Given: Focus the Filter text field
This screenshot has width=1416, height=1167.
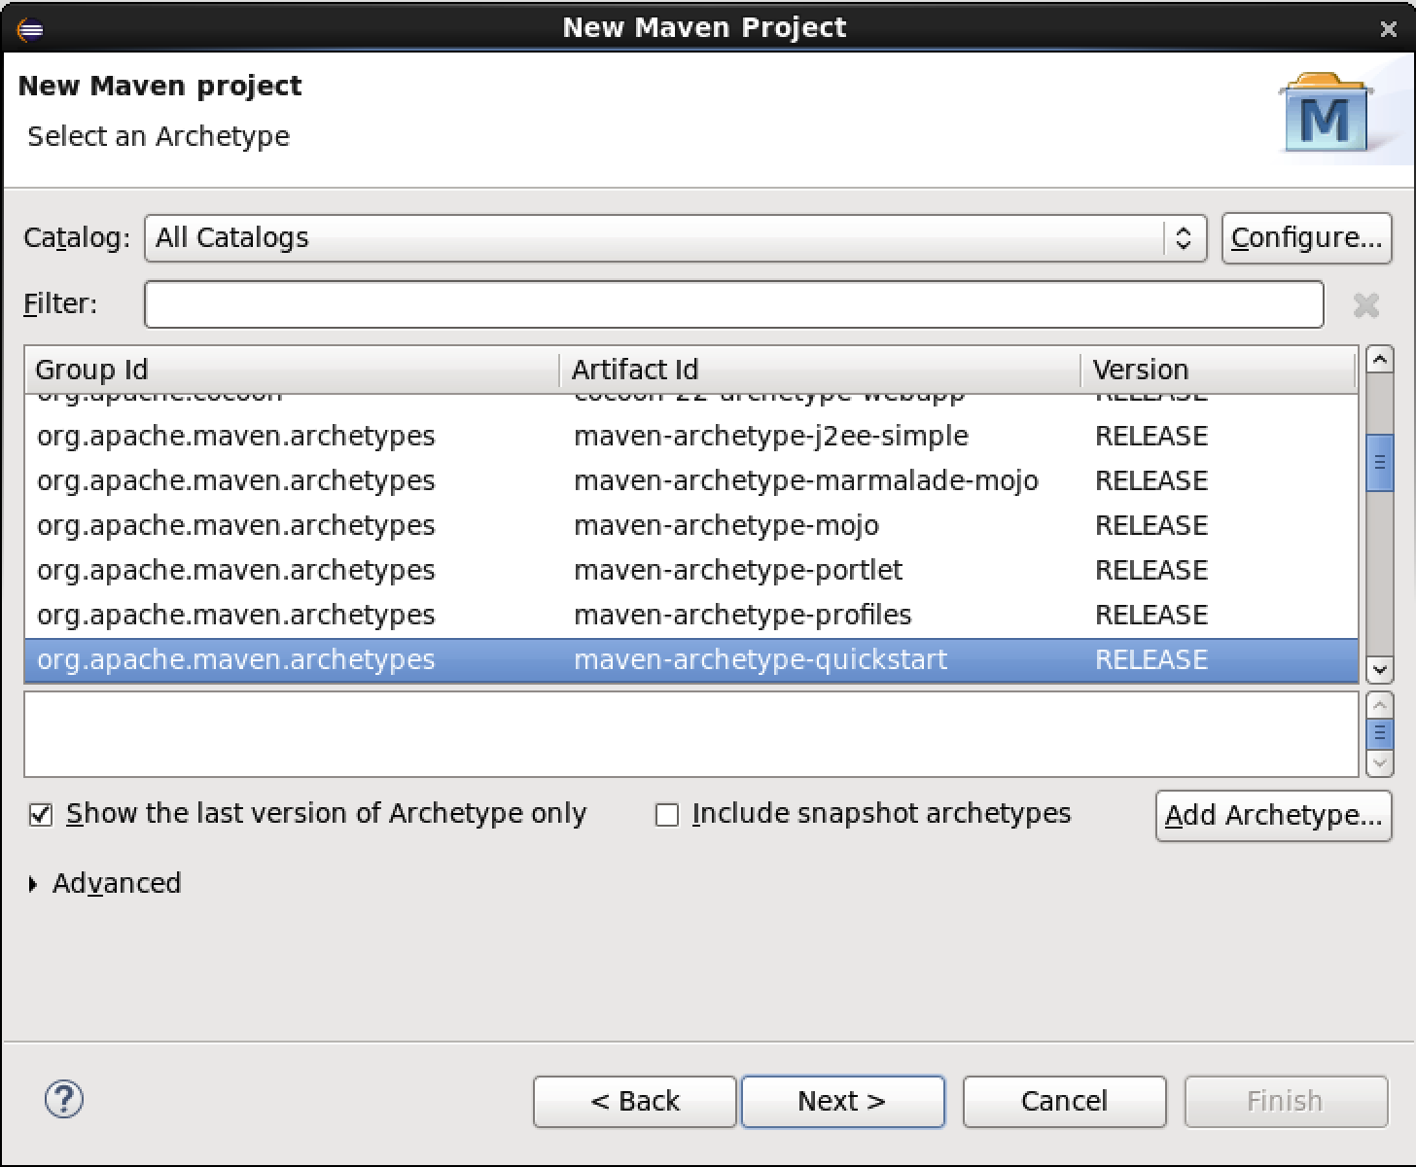Looking at the screenshot, I should coord(733,304).
